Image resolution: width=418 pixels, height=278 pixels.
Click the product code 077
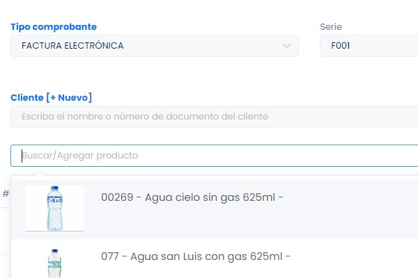(x=109, y=256)
